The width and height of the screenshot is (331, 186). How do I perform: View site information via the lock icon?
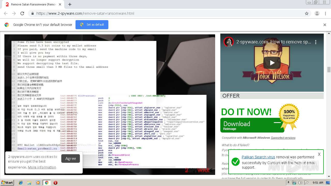[x=33, y=13]
